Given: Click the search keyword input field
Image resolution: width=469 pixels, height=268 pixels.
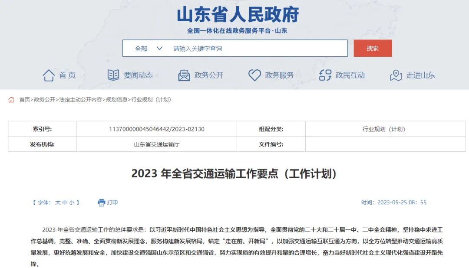Looking at the screenshot, I should tap(256, 49).
